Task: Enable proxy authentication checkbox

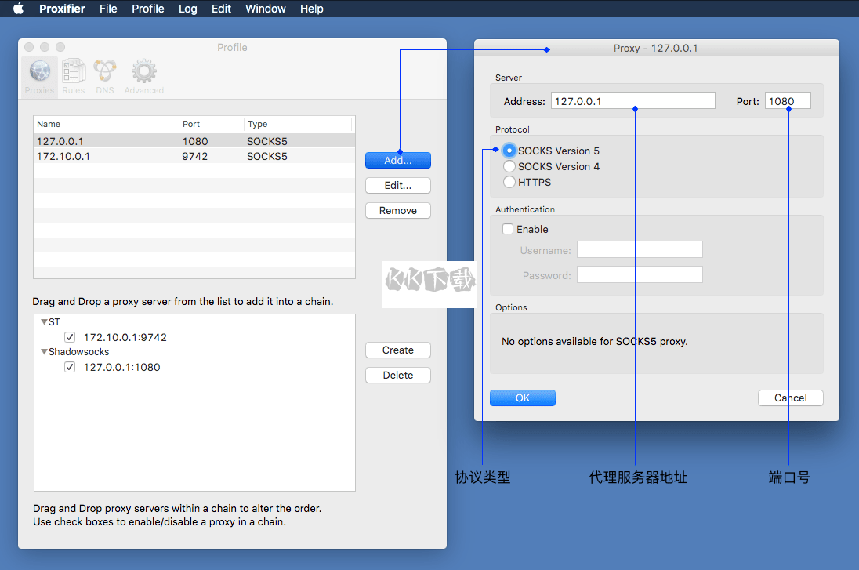Action: pyautogui.click(x=509, y=229)
